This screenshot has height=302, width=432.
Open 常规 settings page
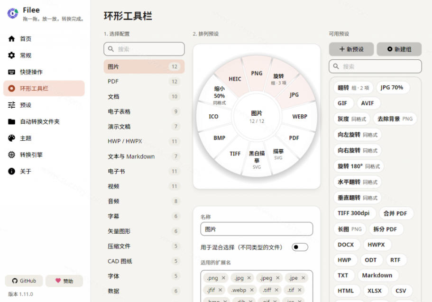(x=44, y=55)
